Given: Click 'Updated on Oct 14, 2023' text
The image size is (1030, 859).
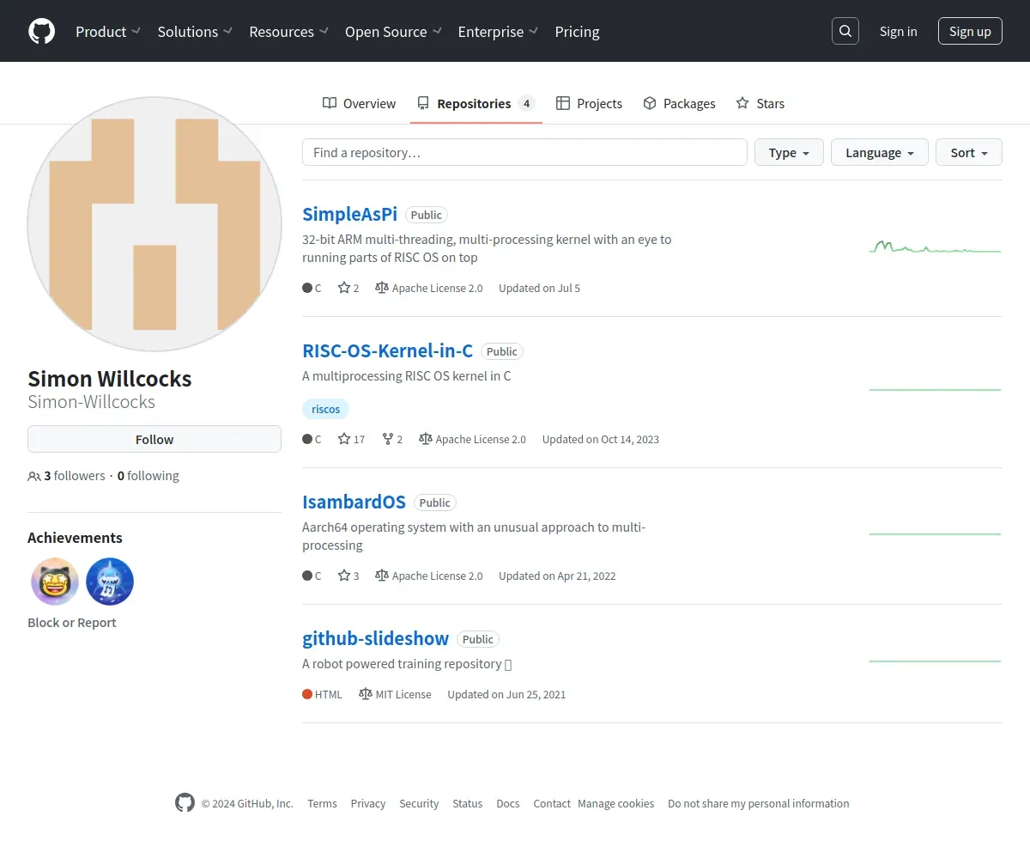Looking at the screenshot, I should tap(601, 439).
